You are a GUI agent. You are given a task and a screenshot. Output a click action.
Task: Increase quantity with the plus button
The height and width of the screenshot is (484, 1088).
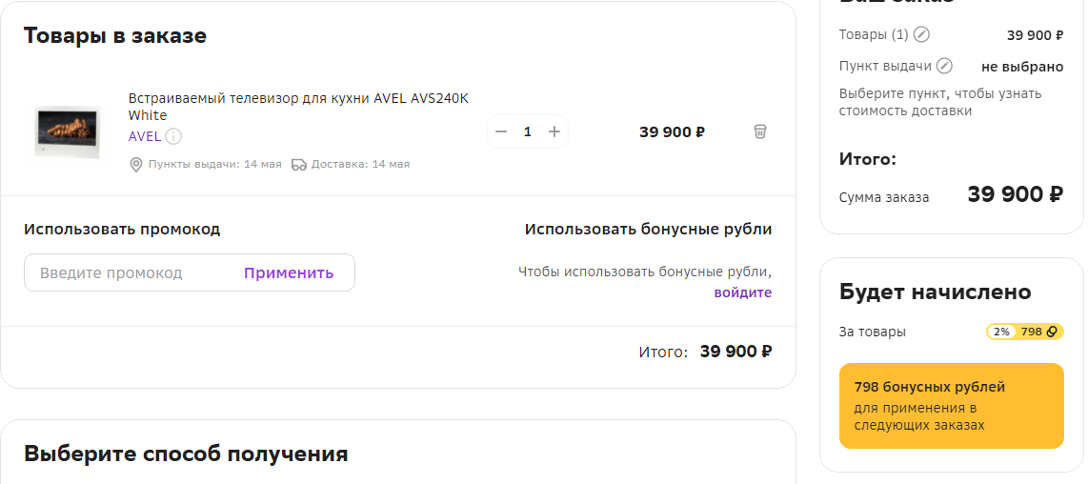pyautogui.click(x=554, y=131)
